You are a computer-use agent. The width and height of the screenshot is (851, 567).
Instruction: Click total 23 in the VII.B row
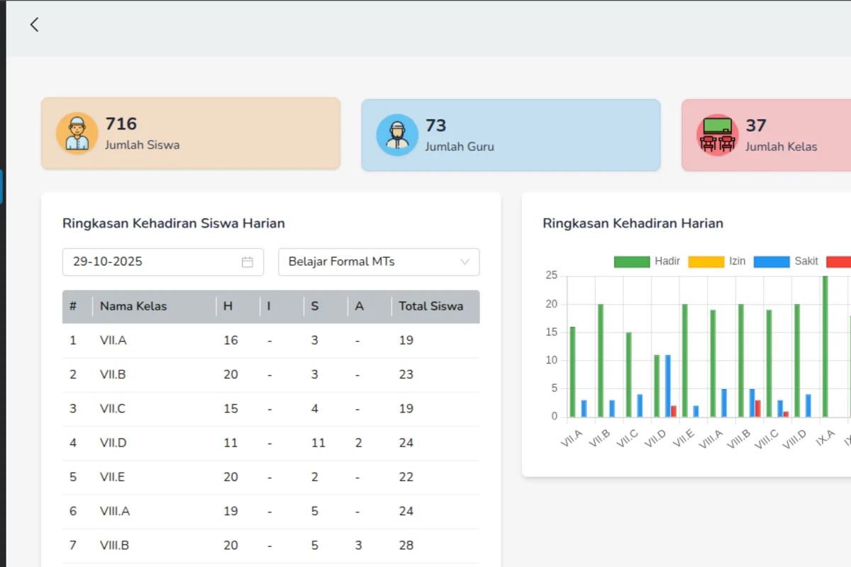coord(406,374)
